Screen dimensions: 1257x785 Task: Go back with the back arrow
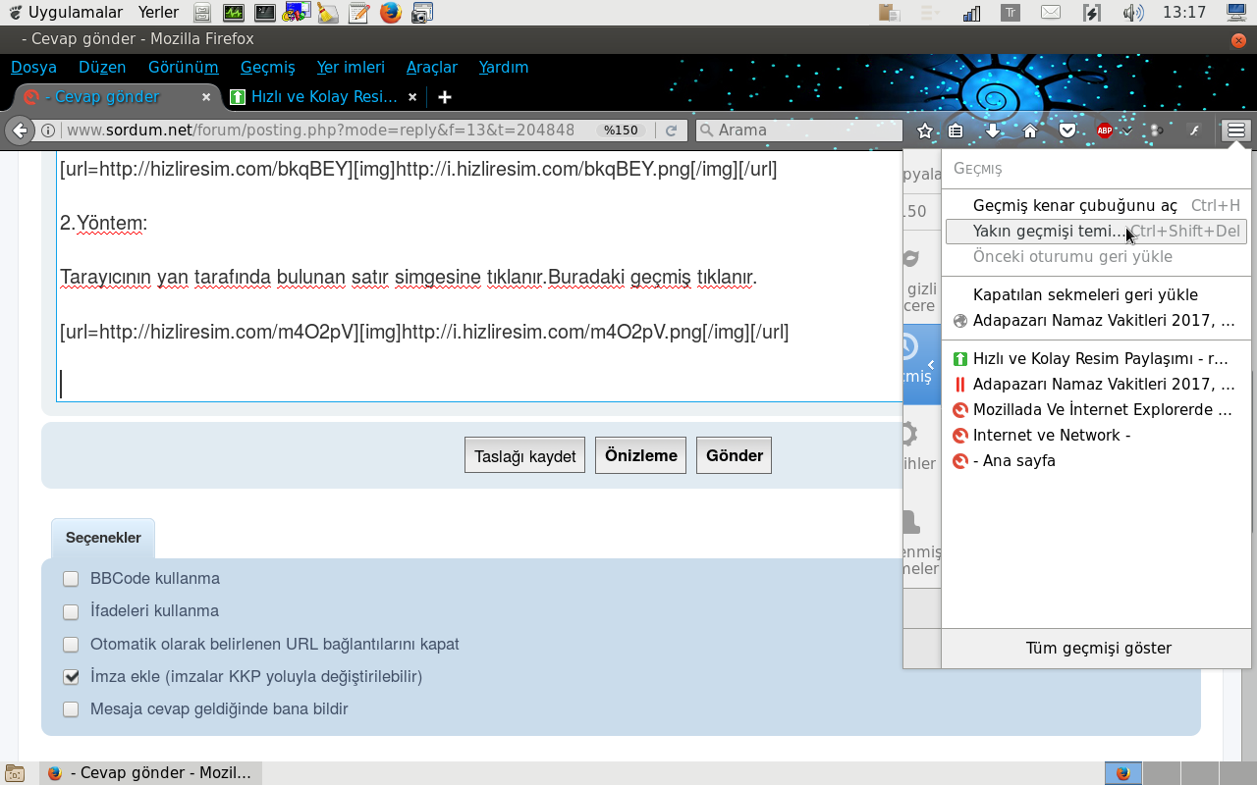click(x=20, y=131)
